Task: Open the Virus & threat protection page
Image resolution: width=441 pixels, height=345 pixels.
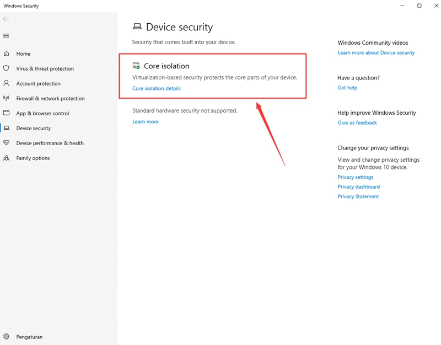Action: pyautogui.click(x=45, y=68)
